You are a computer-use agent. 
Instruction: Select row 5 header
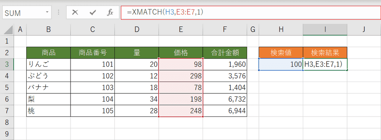click(7, 88)
